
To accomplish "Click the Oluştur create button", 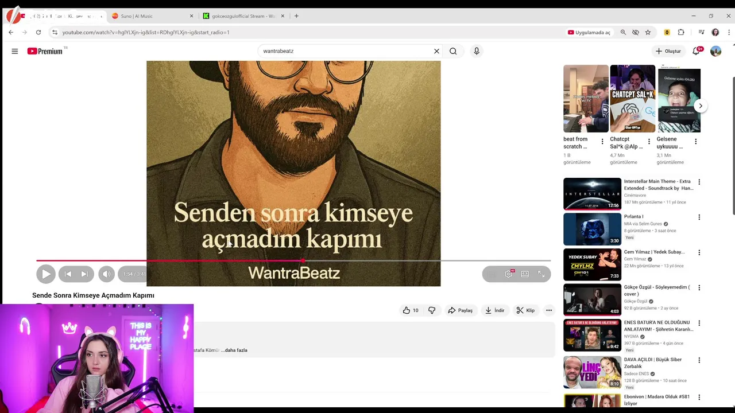I will 668,51.
